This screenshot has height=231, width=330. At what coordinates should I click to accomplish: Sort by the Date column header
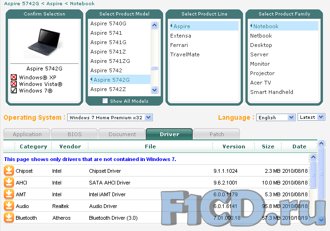click(x=299, y=146)
